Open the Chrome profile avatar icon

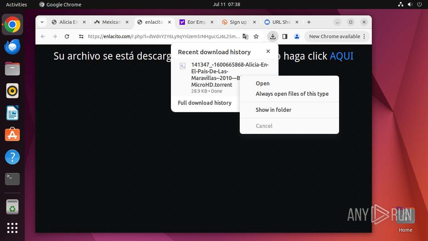297,36
